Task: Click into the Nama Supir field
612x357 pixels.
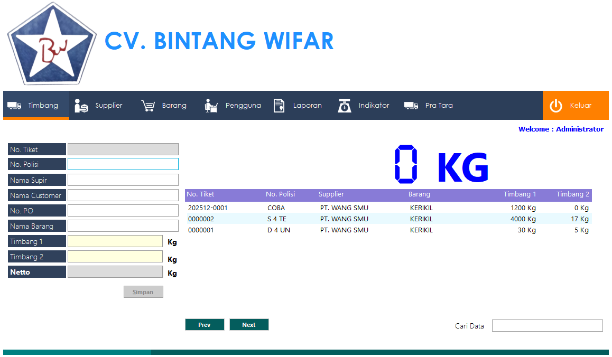Action: pyautogui.click(x=123, y=180)
